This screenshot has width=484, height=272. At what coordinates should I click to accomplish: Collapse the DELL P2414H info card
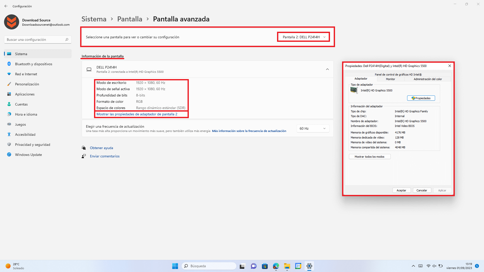pyautogui.click(x=327, y=69)
